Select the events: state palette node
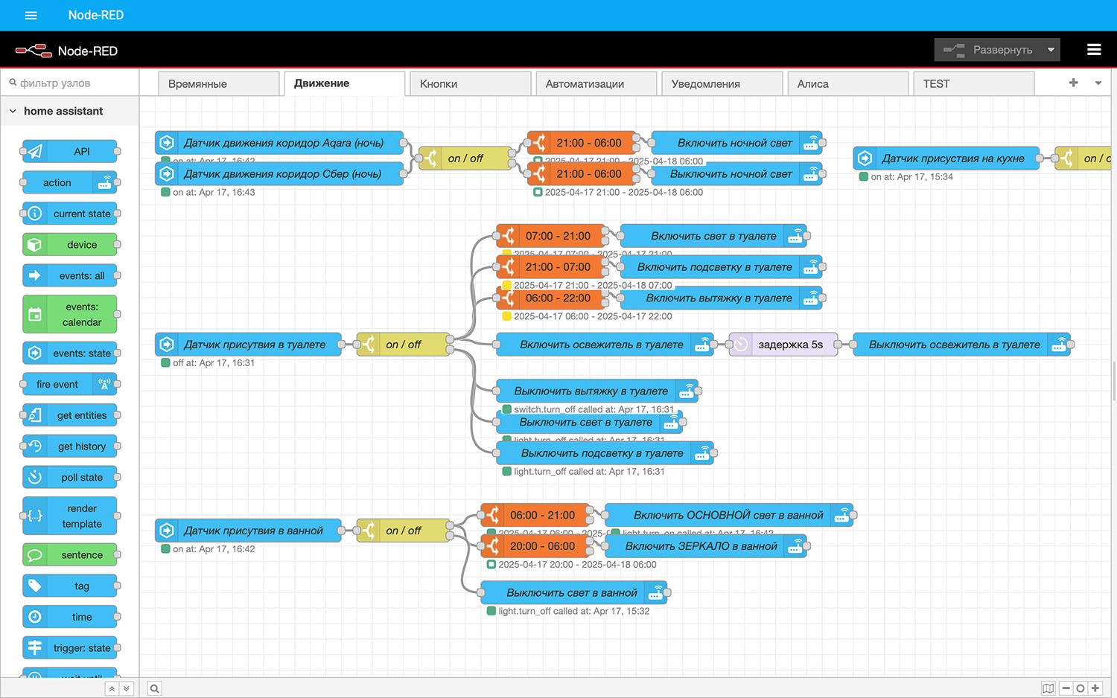1117x698 pixels. click(x=70, y=353)
